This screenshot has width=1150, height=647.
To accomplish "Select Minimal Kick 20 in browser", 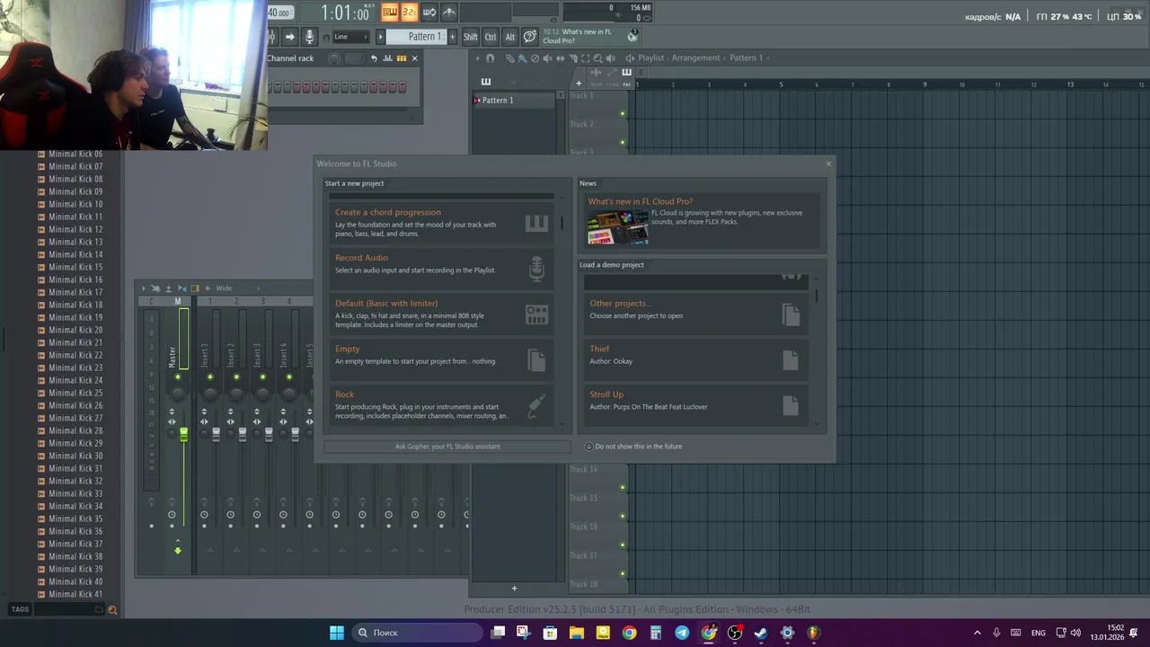I will pyautogui.click(x=75, y=331).
